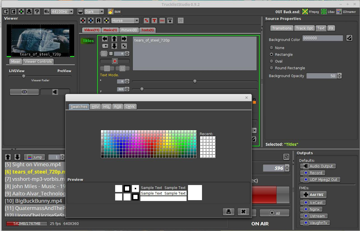Select the GStreamer back-end icon
360x231 pixels.
tap(339, 11)
